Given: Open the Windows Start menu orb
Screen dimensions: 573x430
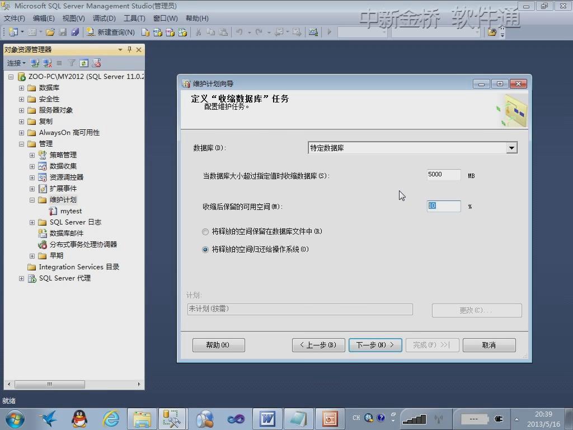Looking at the screenshot, I should tap(15, 419).
